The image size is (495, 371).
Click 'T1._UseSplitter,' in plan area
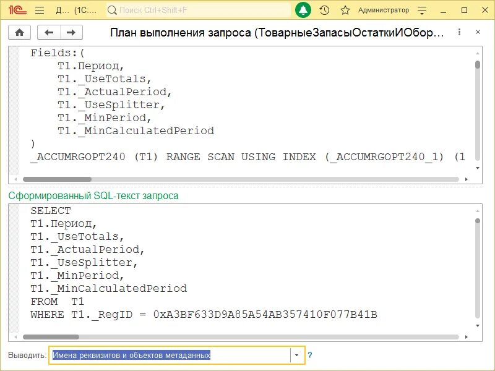[111, 104]
